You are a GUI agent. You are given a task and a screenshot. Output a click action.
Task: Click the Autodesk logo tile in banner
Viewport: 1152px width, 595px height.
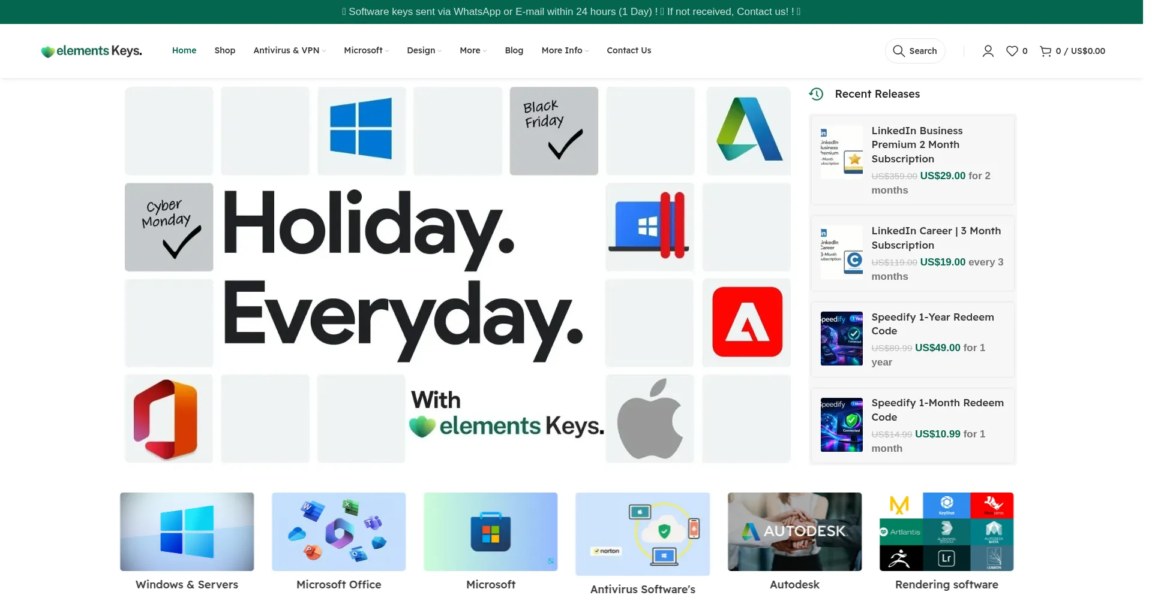749,131
